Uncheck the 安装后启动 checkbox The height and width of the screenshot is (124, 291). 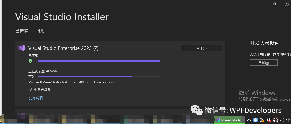pos(31,90)
